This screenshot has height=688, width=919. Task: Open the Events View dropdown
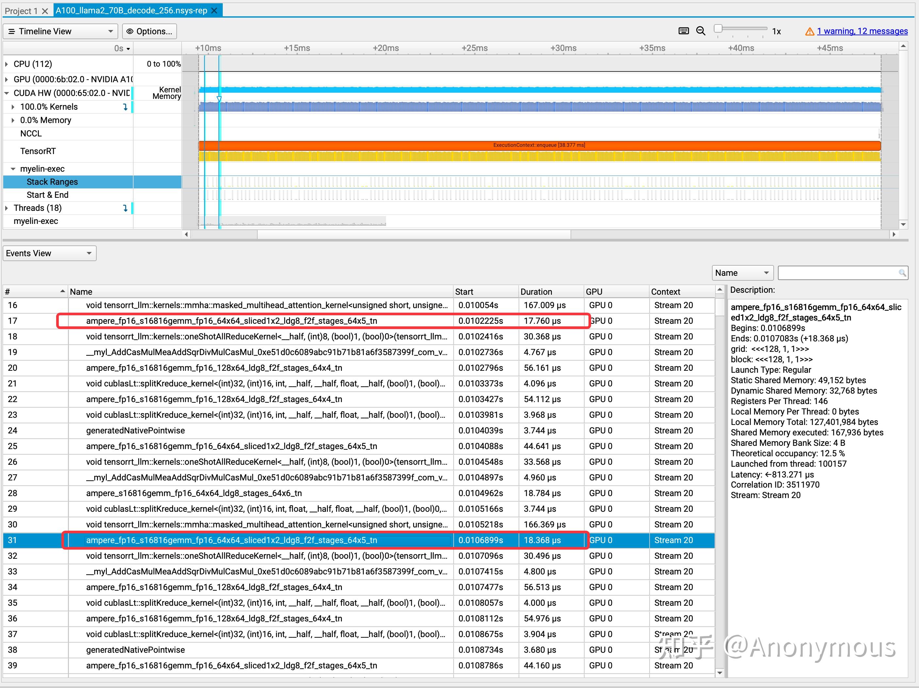click(x=49, y=253)
